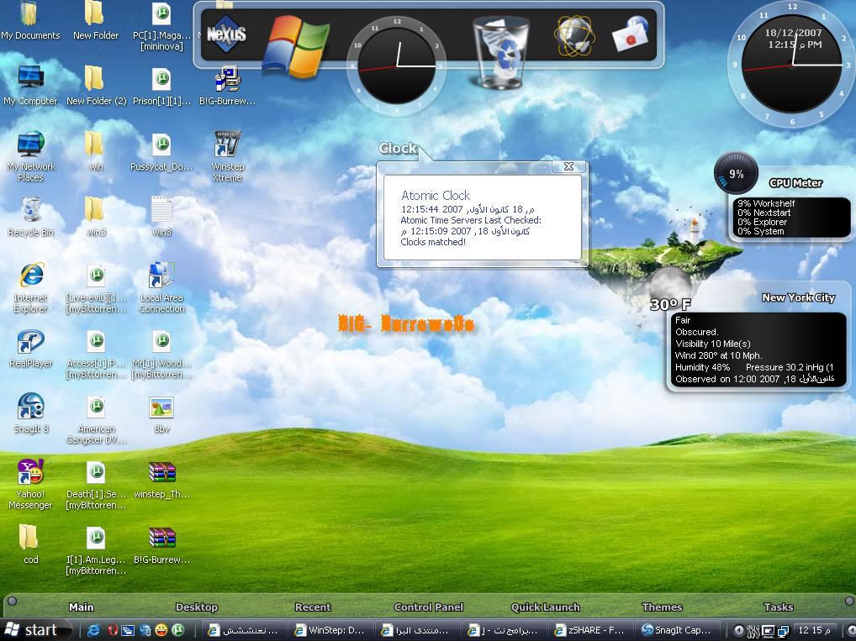856x641 pixels.
Task: Open the mail envelope icon in the dock
Action: click(x=631, y=35)
